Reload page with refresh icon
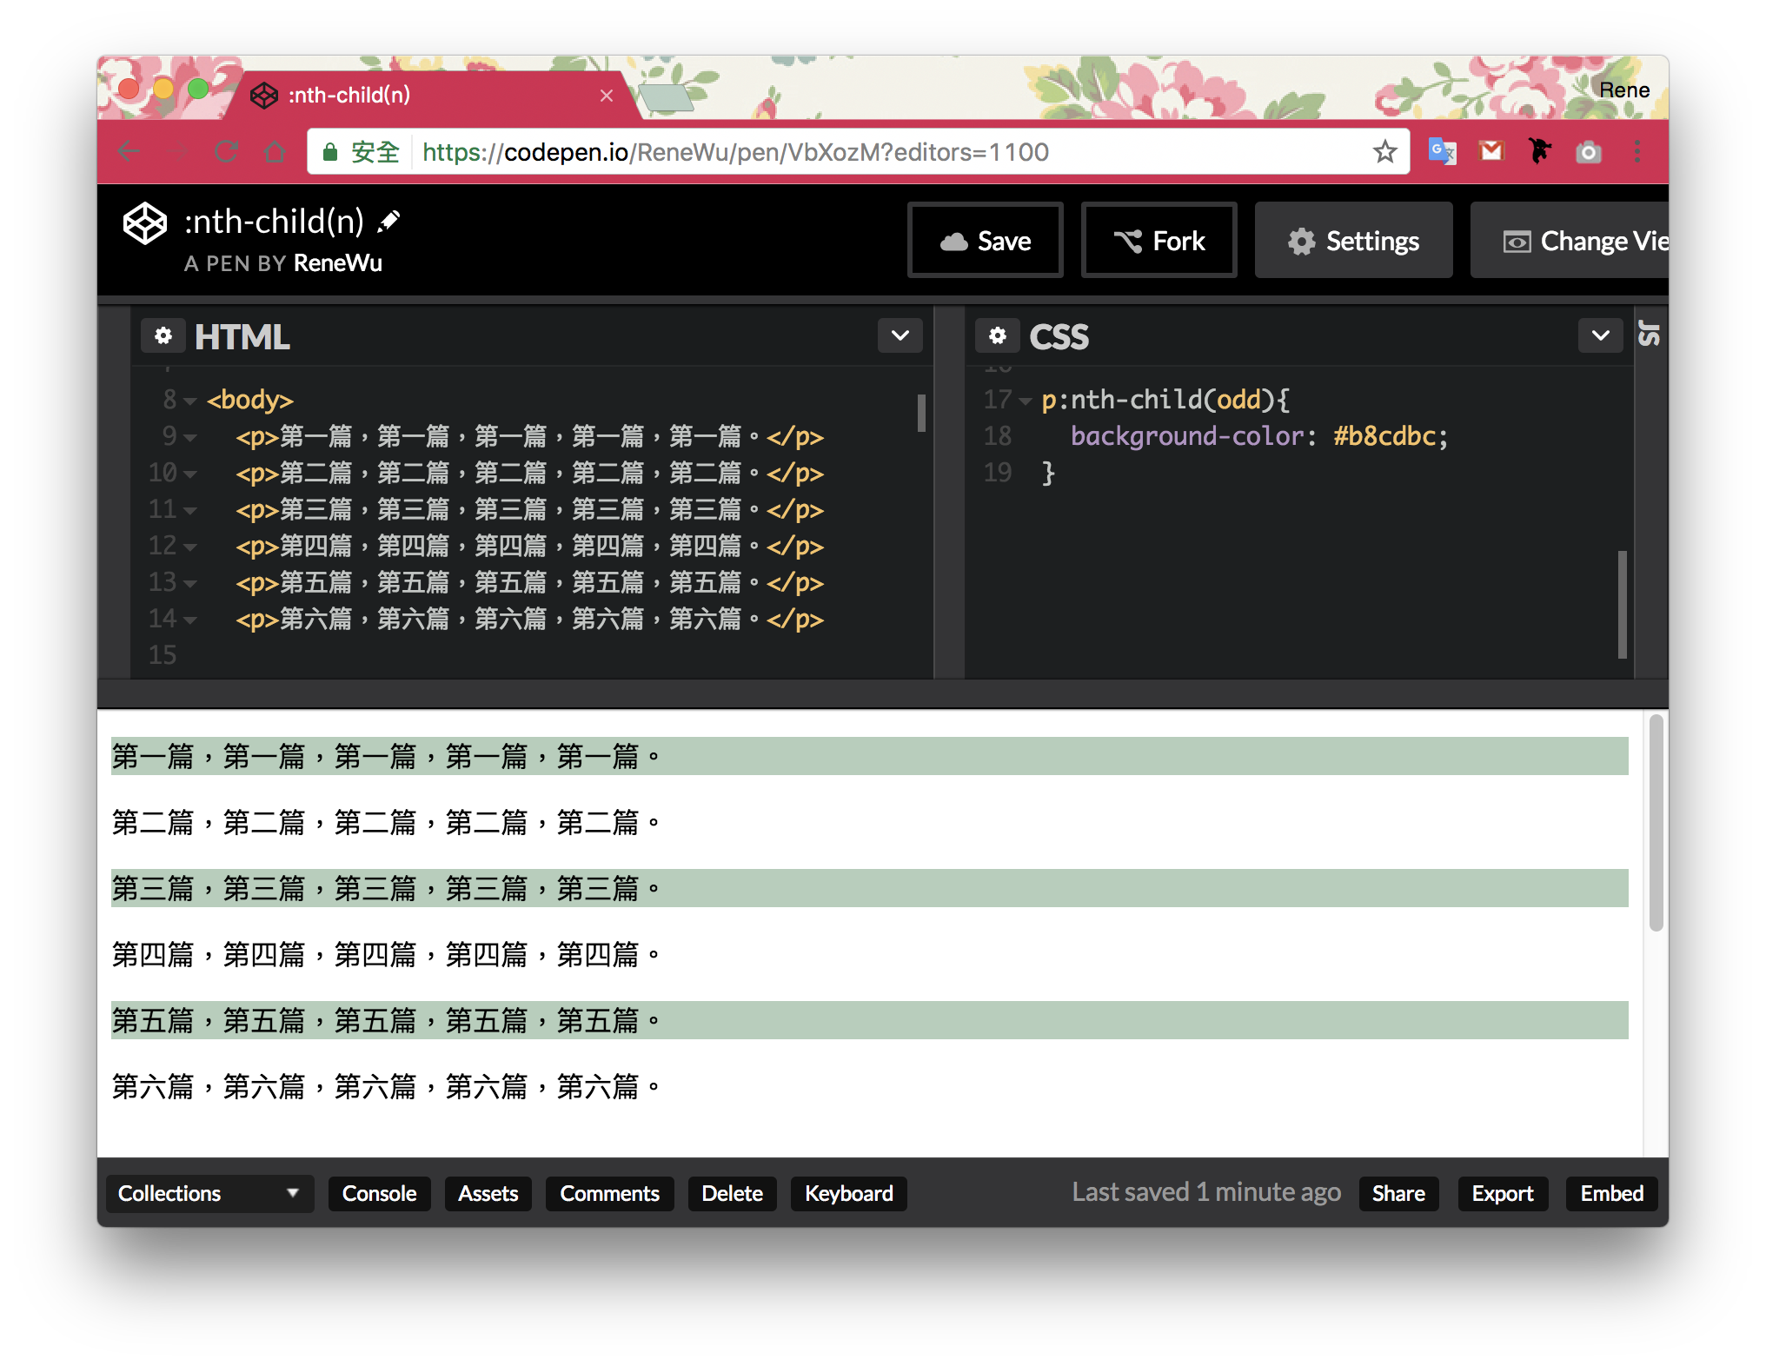This screenshot has height=1366, width=1766. [227, 152]
